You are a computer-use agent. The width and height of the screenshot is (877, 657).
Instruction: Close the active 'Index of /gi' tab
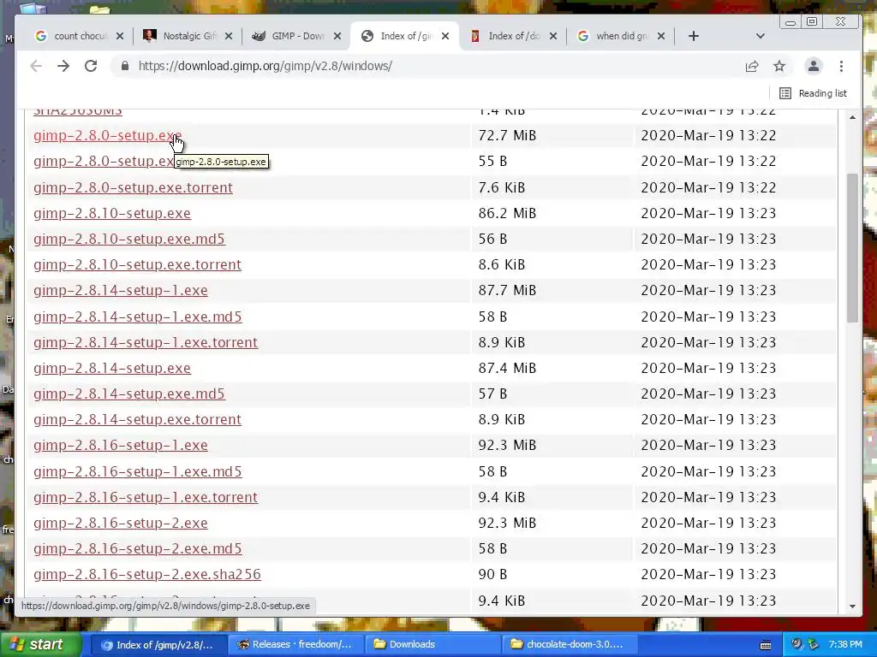pos(445,36)
